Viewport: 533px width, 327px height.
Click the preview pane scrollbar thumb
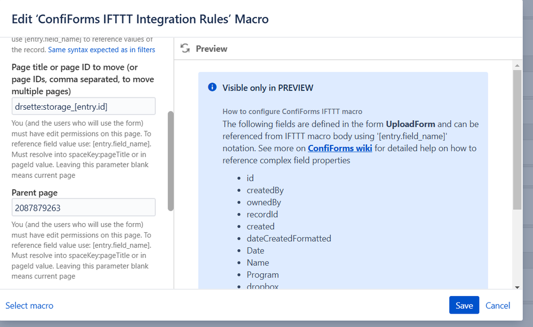click(517, 140)
